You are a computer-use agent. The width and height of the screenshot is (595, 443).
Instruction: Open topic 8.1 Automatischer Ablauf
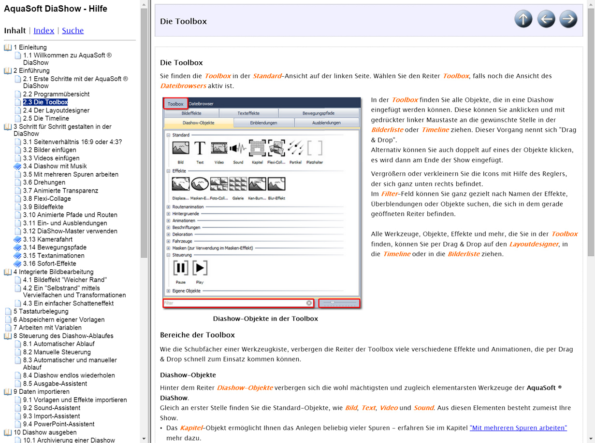(59, 344)
